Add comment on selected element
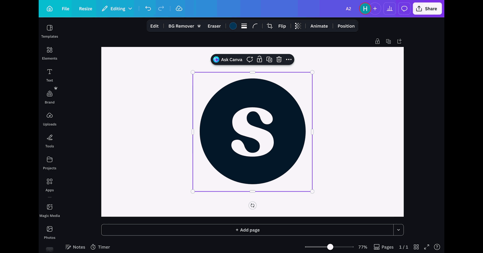 250,59
